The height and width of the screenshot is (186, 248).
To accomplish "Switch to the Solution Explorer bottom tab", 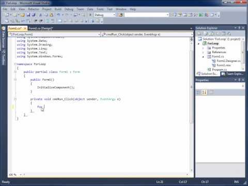I will pyautogui.click(x=208, y=74).
